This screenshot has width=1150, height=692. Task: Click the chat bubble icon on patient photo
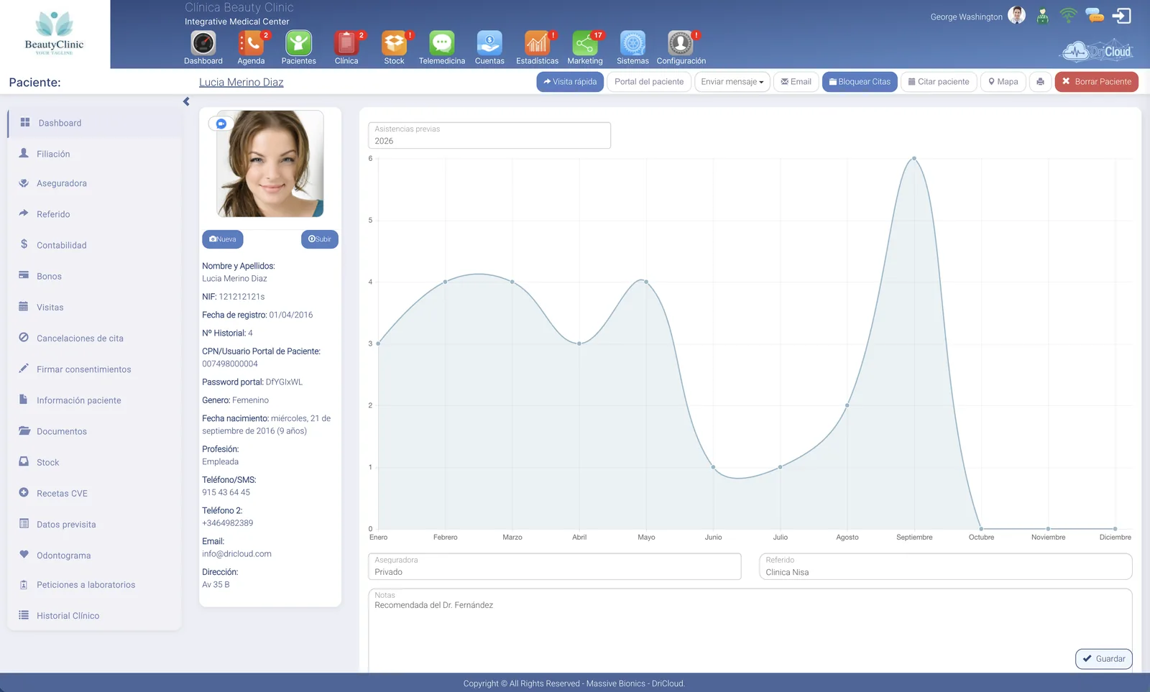pos(221,124)
